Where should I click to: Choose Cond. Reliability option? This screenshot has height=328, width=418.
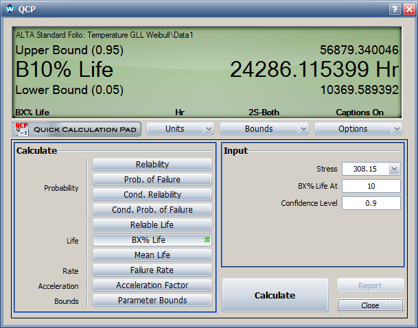(152, 195)
